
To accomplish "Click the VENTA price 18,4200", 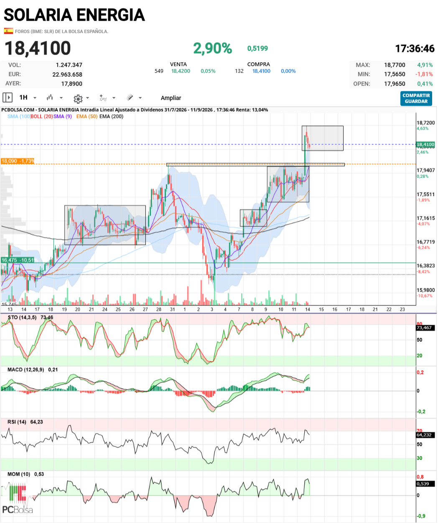I will pyautogui.click(x=181, y=71).
